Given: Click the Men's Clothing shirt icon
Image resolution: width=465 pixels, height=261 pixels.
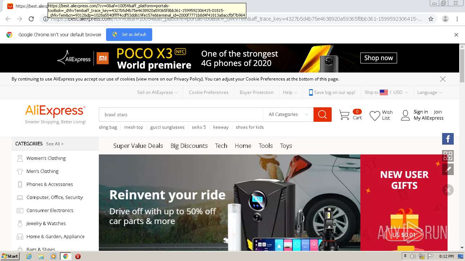Looking at the screenshot, I should point(20,171).
